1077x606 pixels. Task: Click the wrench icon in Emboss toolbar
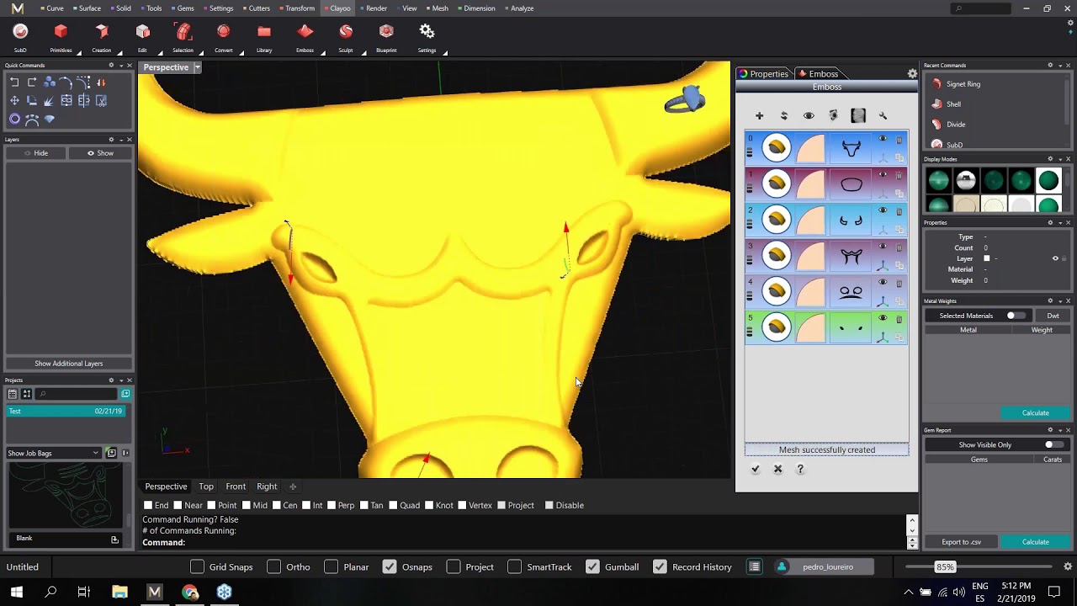coord(883,115)
